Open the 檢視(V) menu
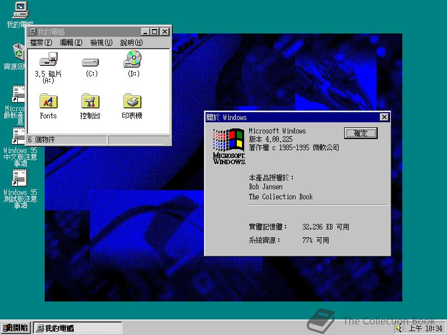This screenshot has height=335, width=447. 101,43
